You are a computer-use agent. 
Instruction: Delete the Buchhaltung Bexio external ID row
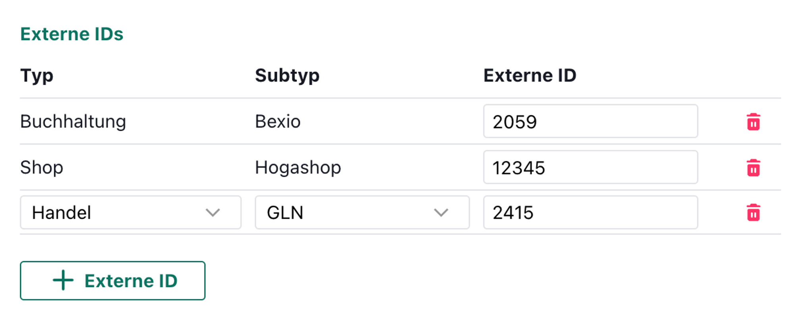click(x=753, y=122)
